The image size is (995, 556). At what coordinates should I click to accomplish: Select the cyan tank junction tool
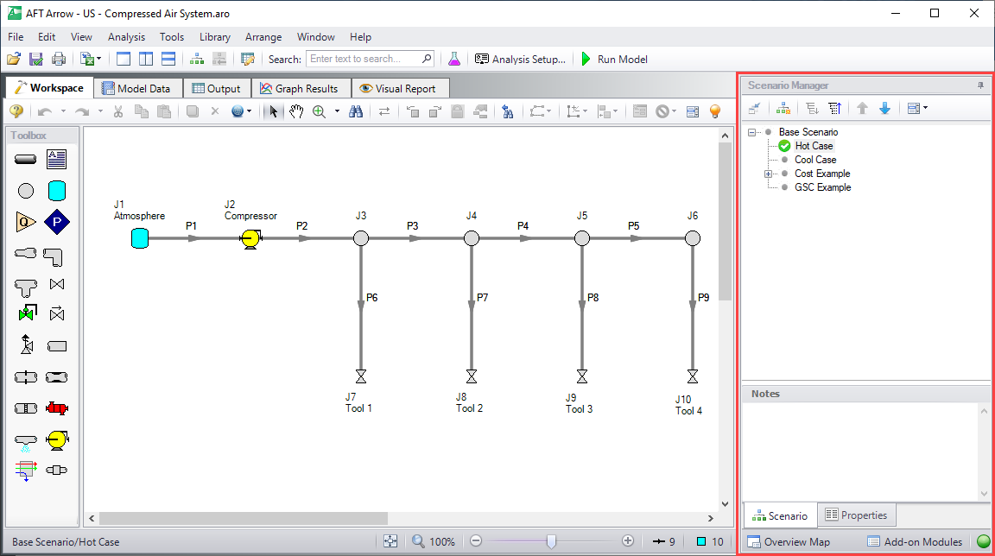(57, 191)
